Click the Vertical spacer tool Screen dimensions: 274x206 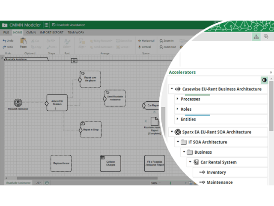[144, 47]
